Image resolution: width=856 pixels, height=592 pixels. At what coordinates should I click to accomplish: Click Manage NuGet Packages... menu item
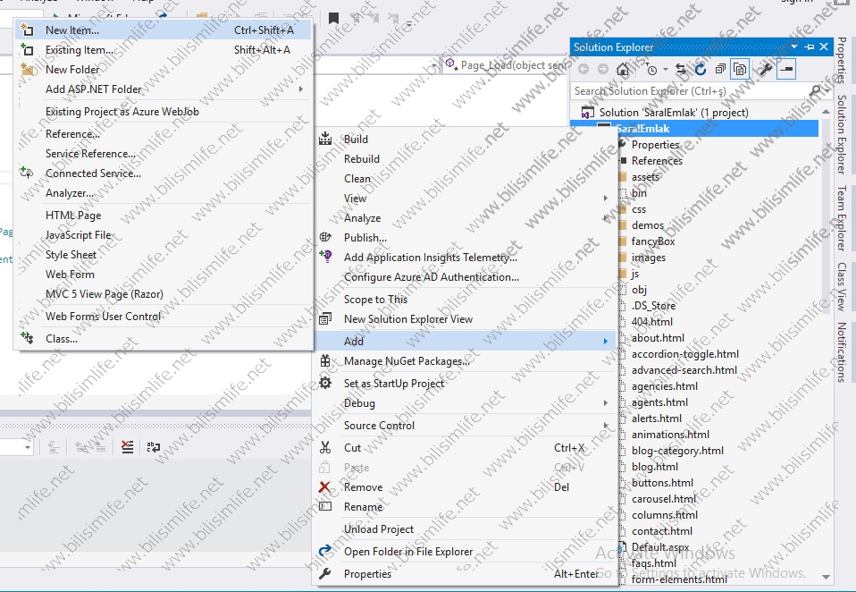coord(466,361)
